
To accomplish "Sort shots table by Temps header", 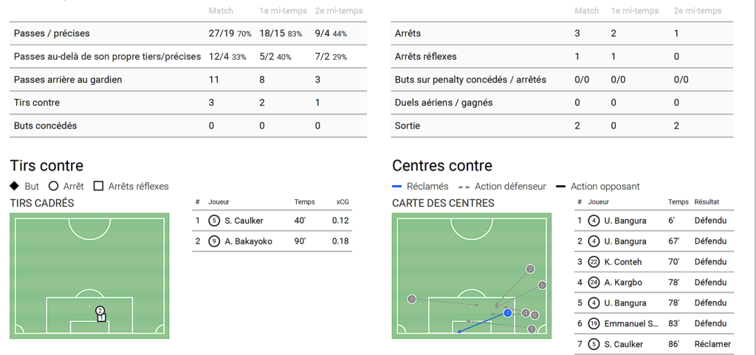I will 304,202.
